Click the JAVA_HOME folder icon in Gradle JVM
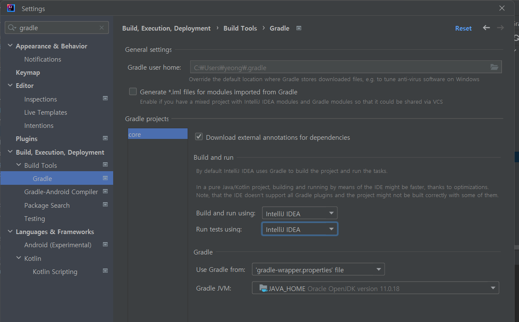 [263, 288]
